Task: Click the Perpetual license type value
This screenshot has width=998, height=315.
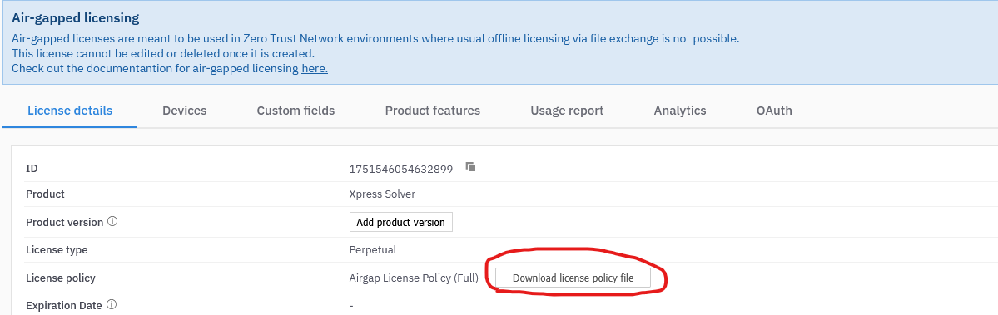Action: point(373,249)
